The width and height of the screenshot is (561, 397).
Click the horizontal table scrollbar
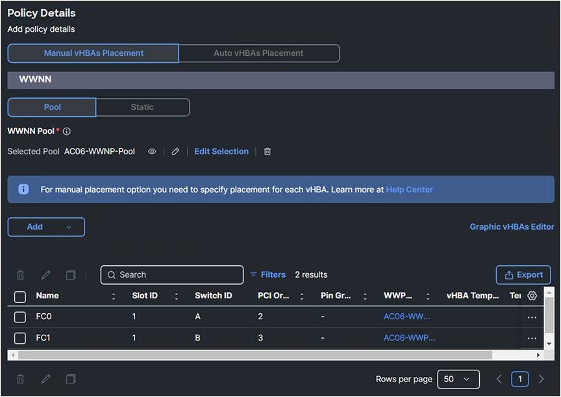tap(255, 355)
